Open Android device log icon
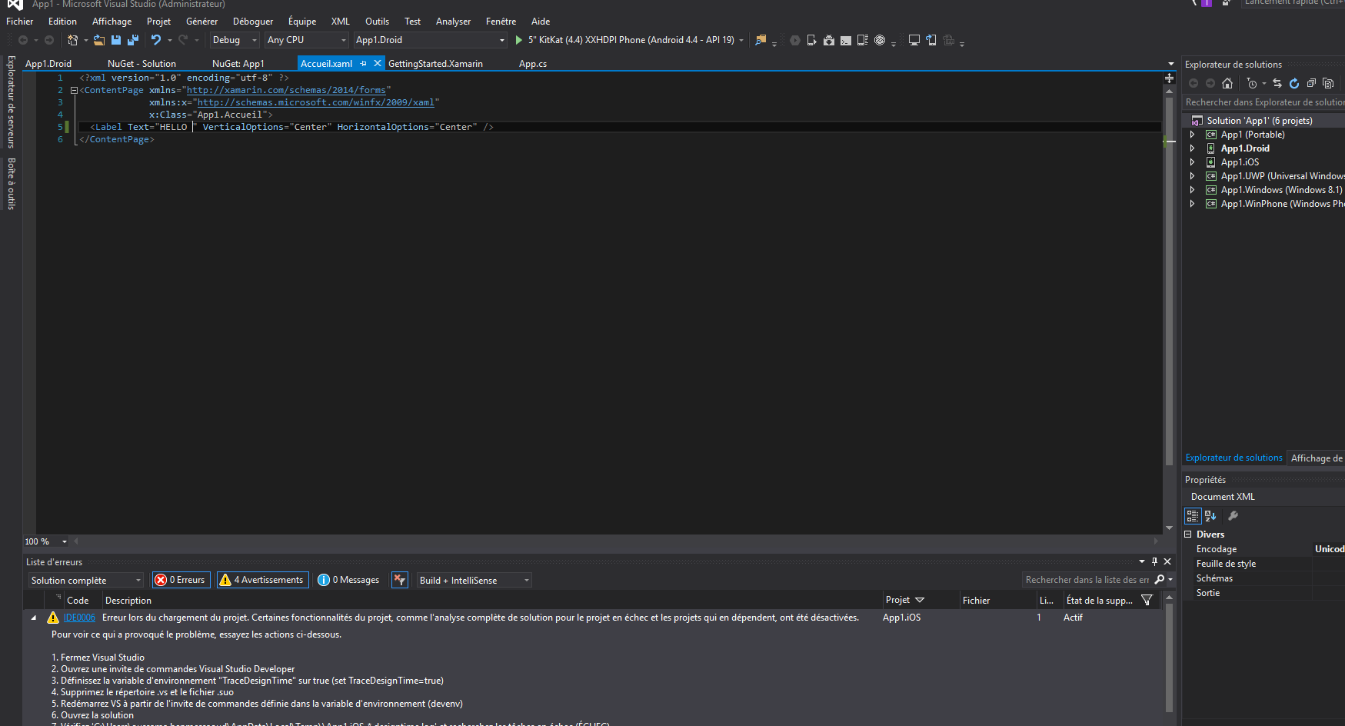 (x=863, y=40)
